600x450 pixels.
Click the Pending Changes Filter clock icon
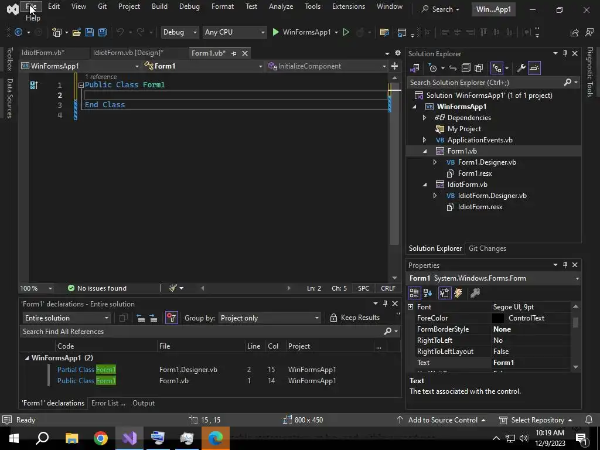coord(433,68)
